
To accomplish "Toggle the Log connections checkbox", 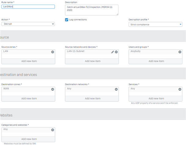I will pos(67,20).
